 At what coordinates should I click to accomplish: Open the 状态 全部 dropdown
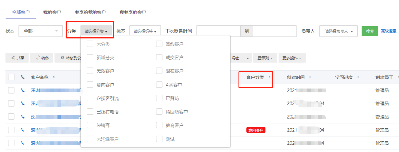pyautogui.click(x=40, y=31)
